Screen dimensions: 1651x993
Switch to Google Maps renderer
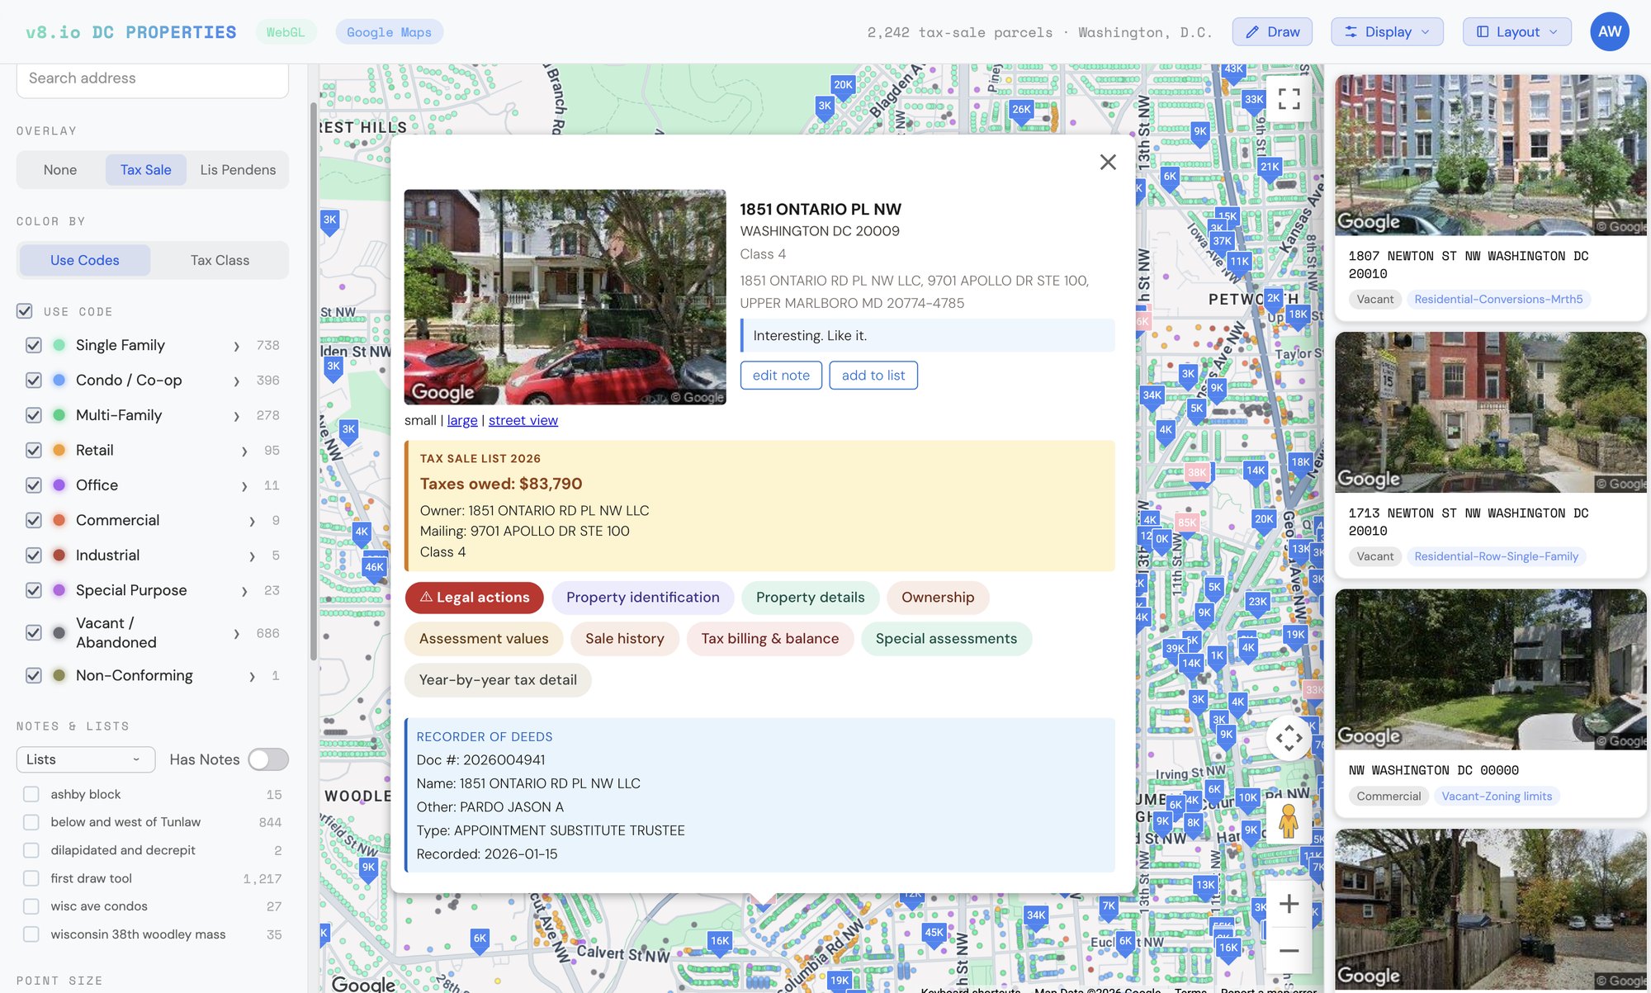389,32
